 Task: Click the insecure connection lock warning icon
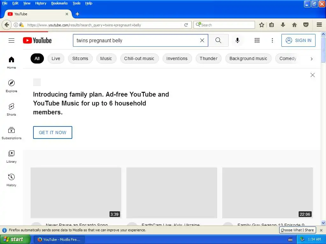[21, 25]
